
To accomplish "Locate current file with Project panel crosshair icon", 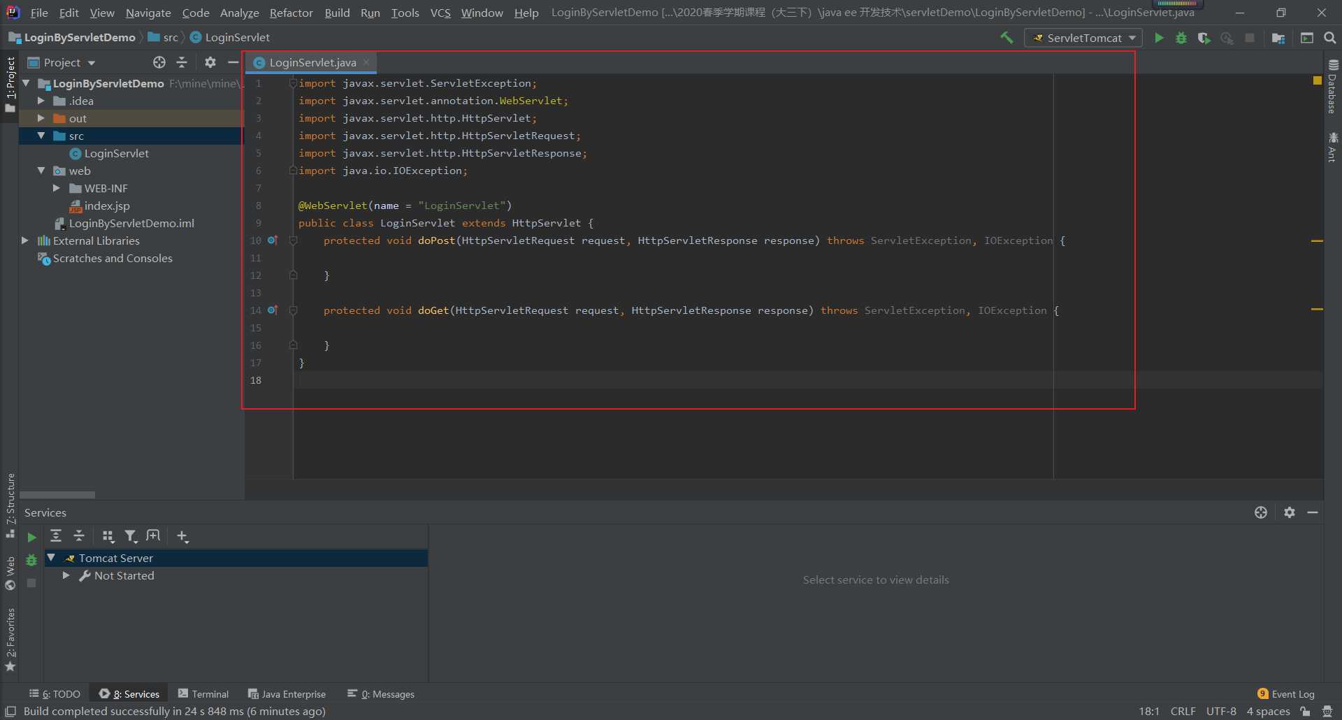I will [159, 62].
